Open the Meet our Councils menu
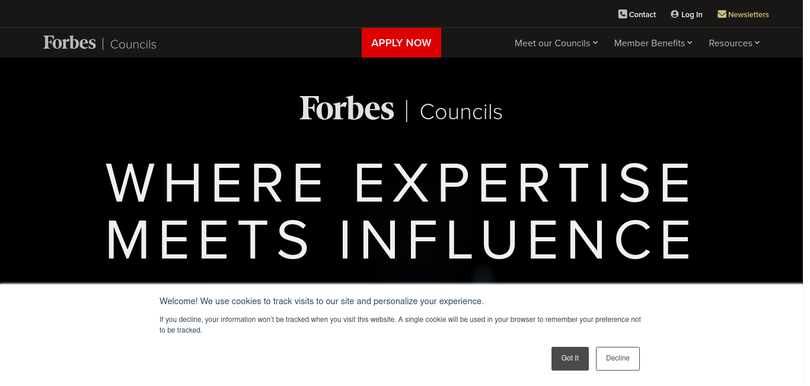This screenshot has height=386, width=810. click(x=552, y=43)
